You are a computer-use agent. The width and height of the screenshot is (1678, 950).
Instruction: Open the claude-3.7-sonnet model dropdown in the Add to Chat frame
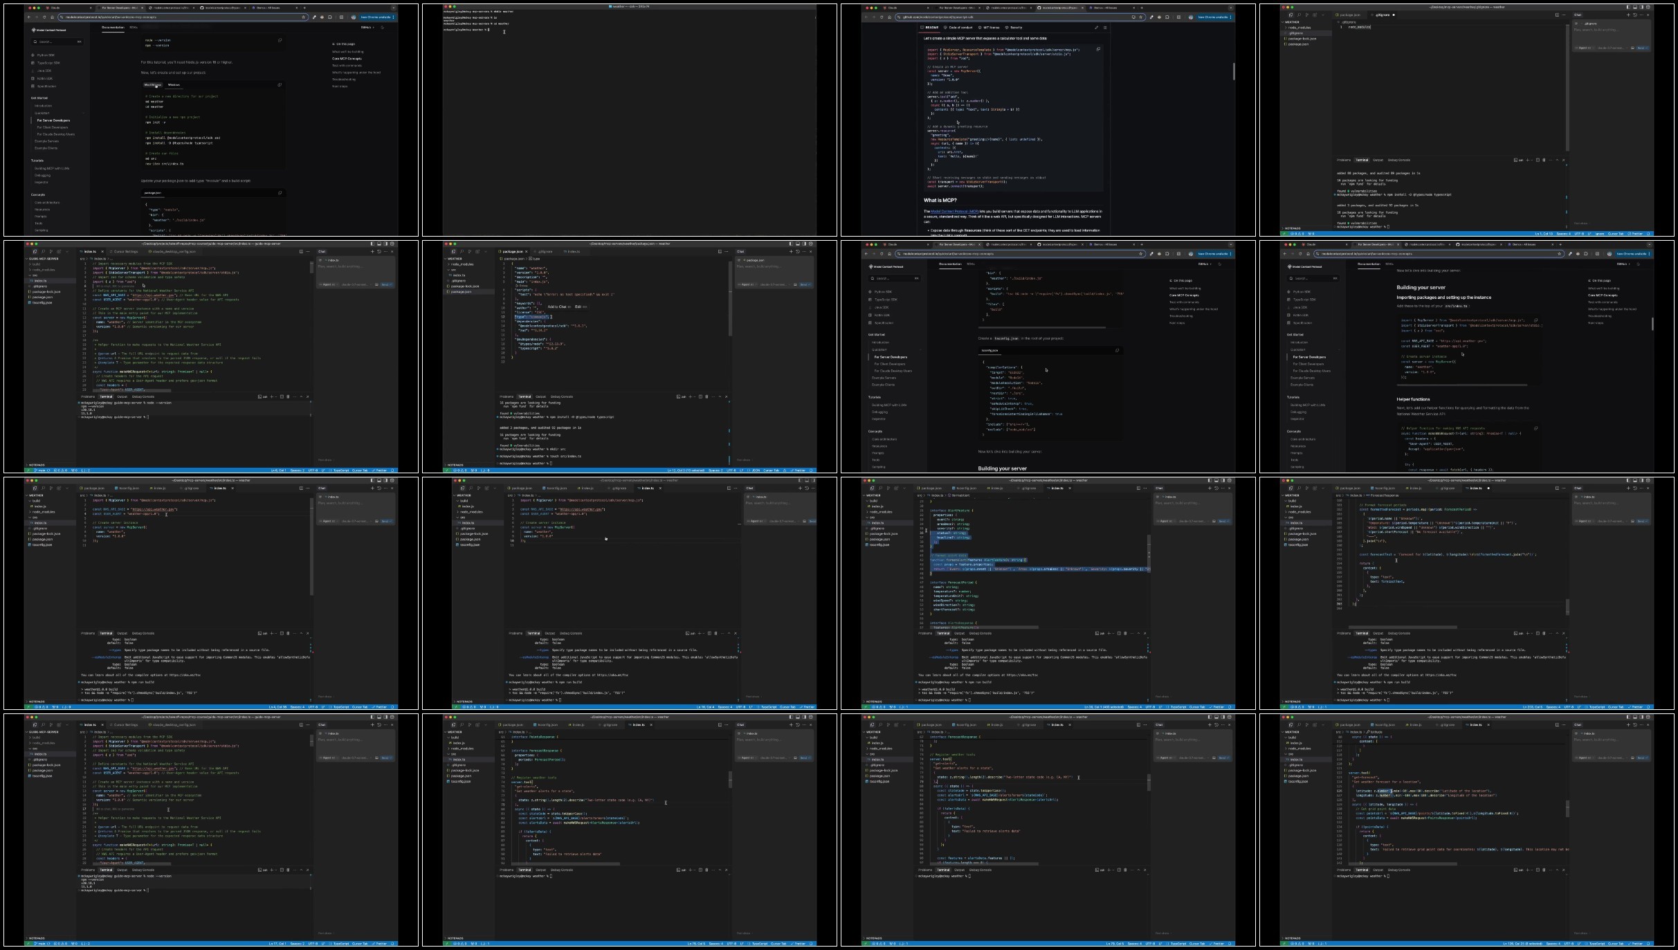tap(774, 284)
